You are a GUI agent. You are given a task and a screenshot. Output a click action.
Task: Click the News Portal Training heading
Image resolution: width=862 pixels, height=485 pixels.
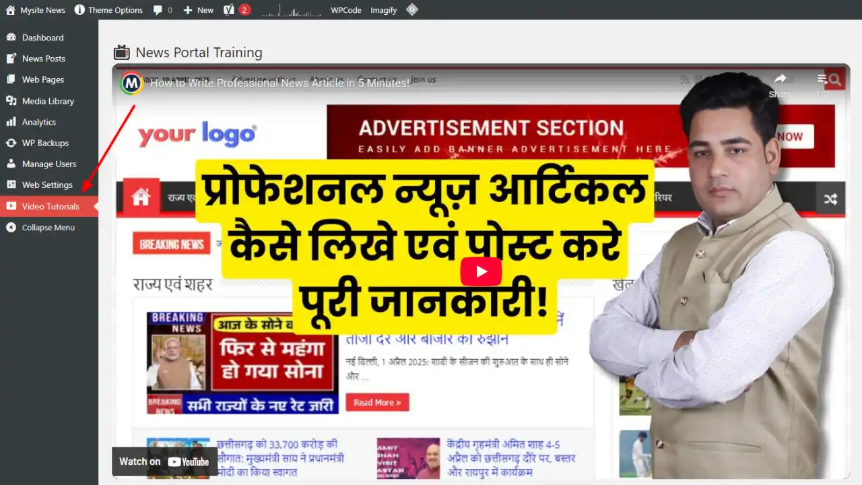(x=199, y=53)
